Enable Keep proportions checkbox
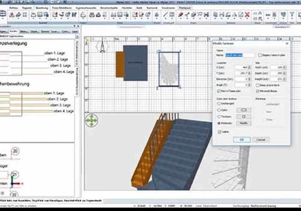The image size is (301, 211). pyautogui.click(x=257, y=85)
